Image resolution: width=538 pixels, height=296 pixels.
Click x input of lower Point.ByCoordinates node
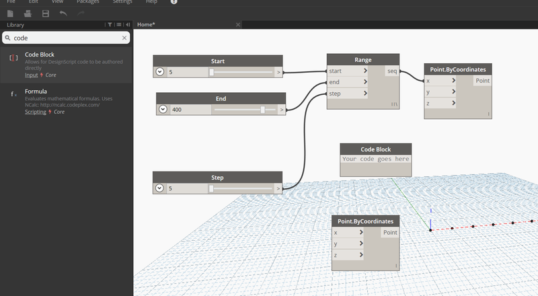point(348,233)
